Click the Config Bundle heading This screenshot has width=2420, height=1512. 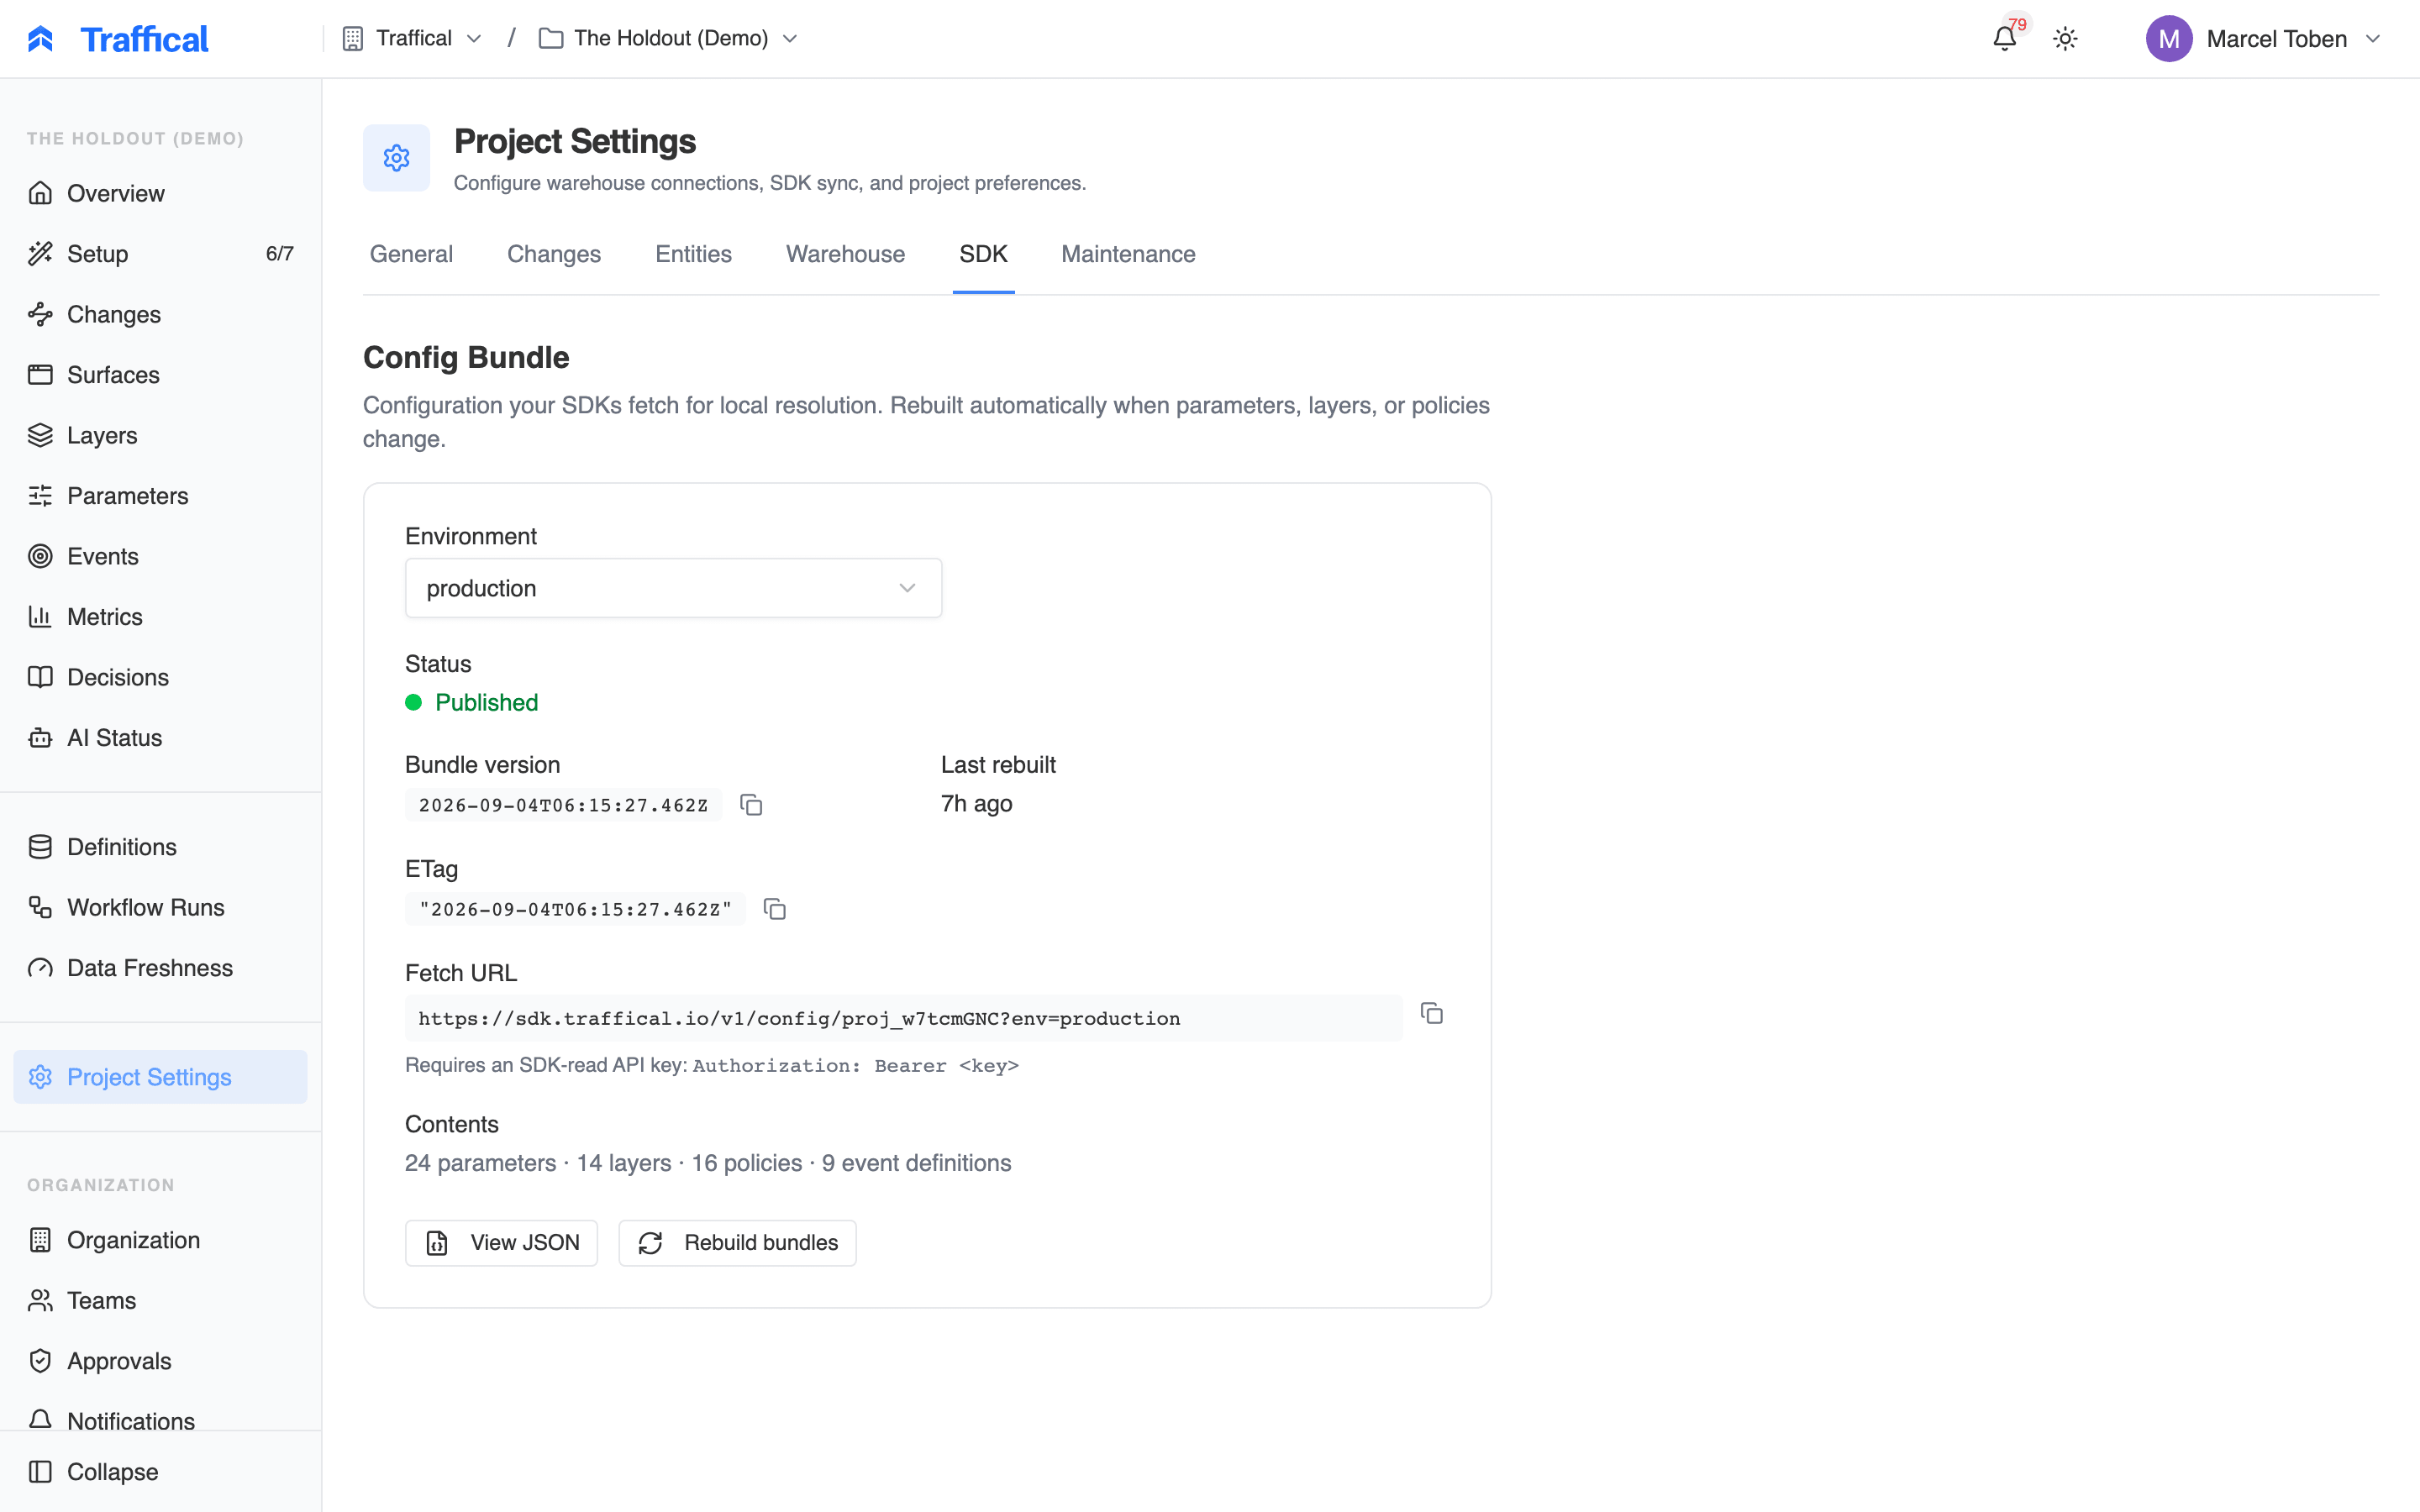[x=466, y=357]
